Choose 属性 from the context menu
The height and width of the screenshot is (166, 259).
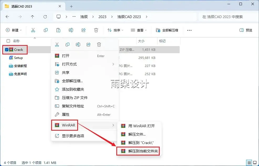pyautogui.click(x=85, y=114)
